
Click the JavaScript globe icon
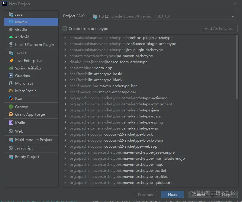tap(11, 148)
